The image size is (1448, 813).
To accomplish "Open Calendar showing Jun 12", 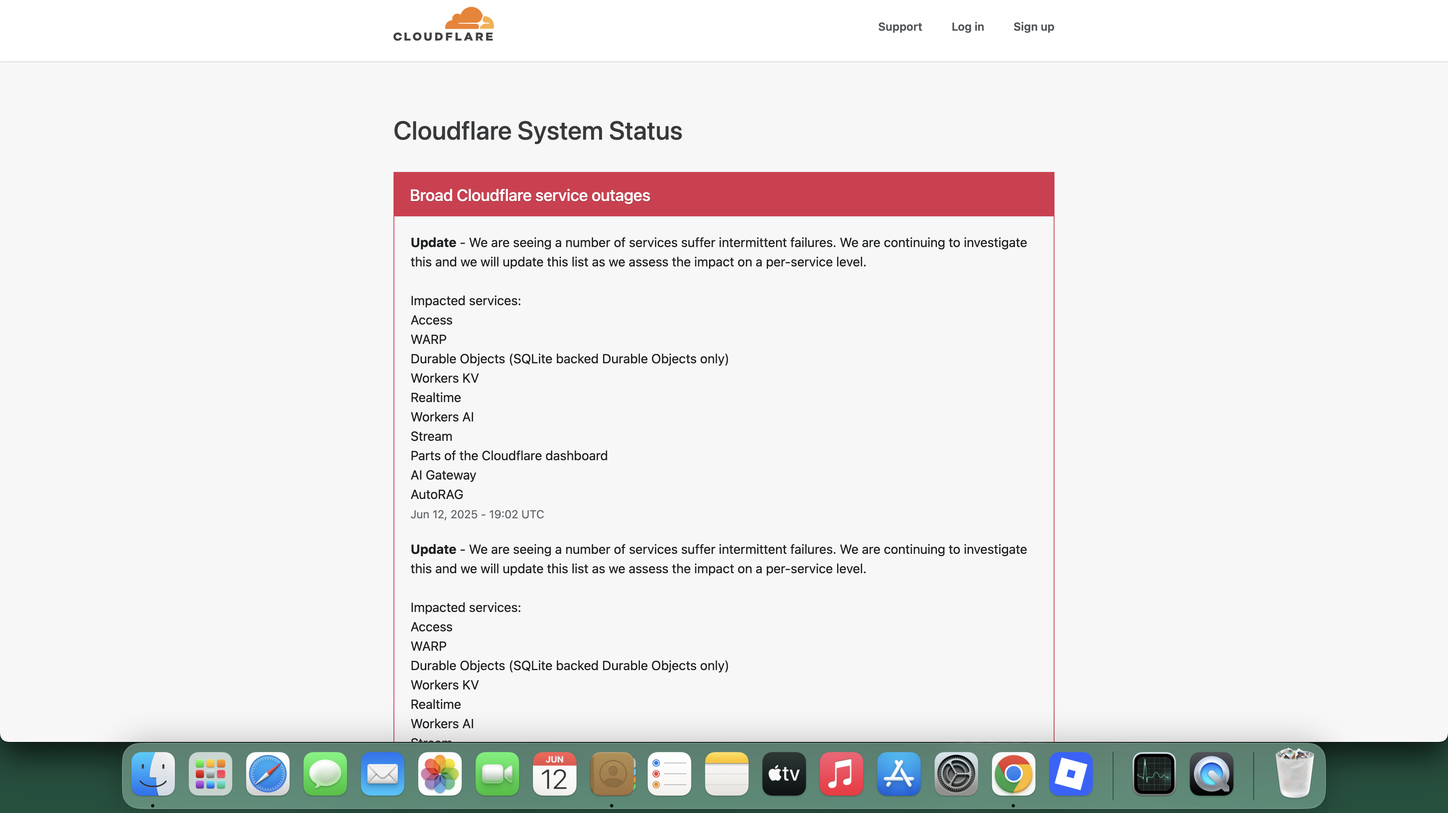I will [554, 774].
